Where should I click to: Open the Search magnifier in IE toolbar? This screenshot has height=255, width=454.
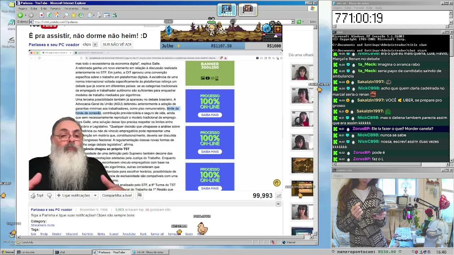point(66,15)
